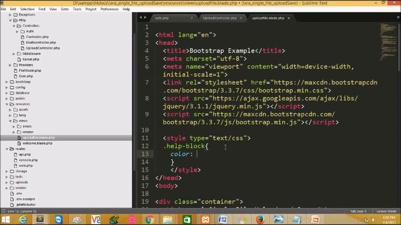The image size is (401, 225).
Task: Collapse the routes folder
Action: [x=7, y=149]
